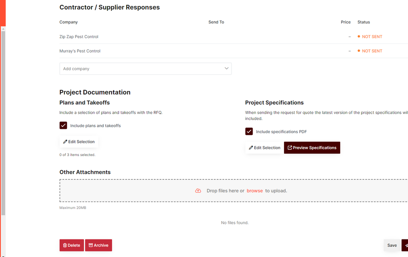The image size is (408, 257).
Task: Click external-link icon on Preview Specifications
Action: 290,148
